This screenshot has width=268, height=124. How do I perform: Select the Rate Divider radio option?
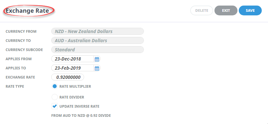point(55,97)
